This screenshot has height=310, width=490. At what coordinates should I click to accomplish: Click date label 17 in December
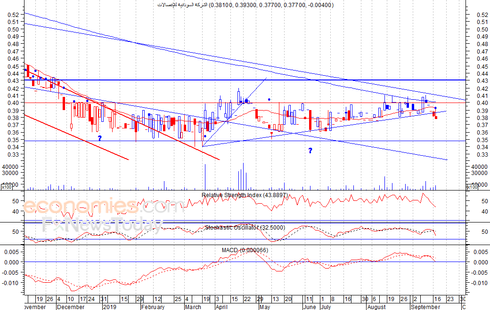[x=83, y=299]
